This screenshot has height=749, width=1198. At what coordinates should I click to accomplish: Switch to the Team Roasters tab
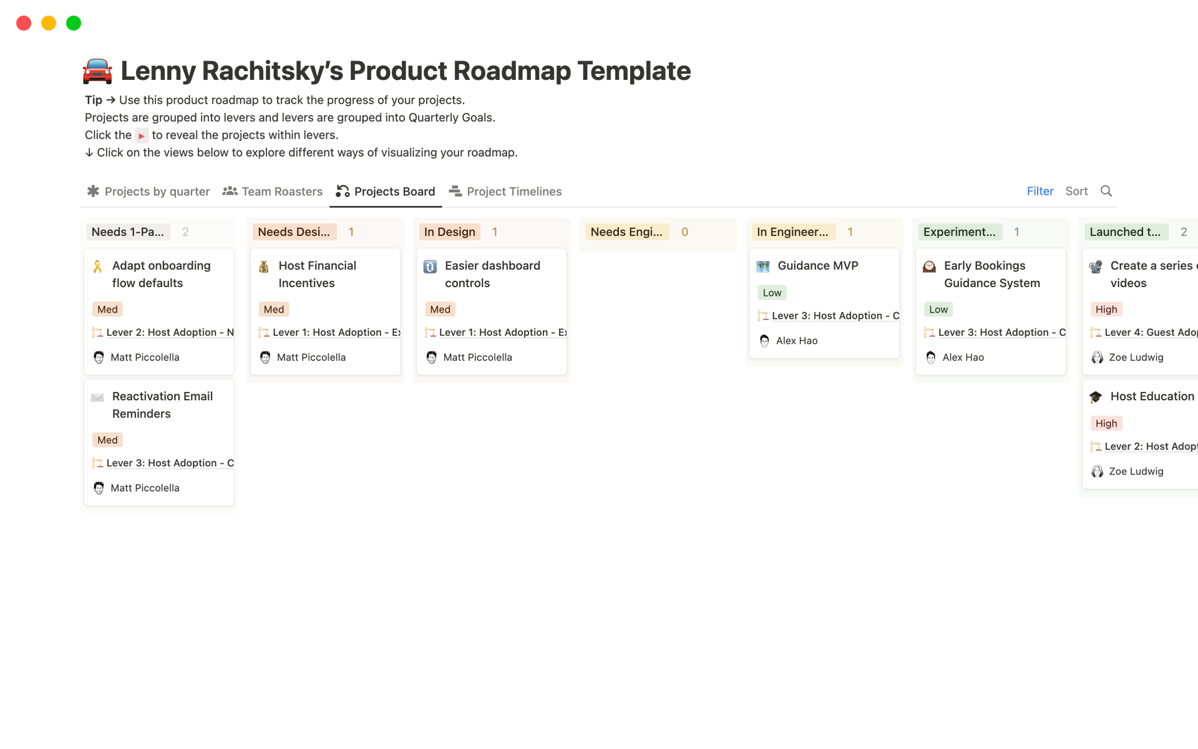pyautogui.click(x=273, y=192)
